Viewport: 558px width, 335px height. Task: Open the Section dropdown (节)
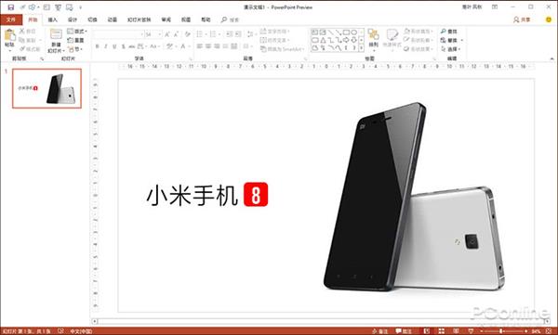[x=75, y=49]
